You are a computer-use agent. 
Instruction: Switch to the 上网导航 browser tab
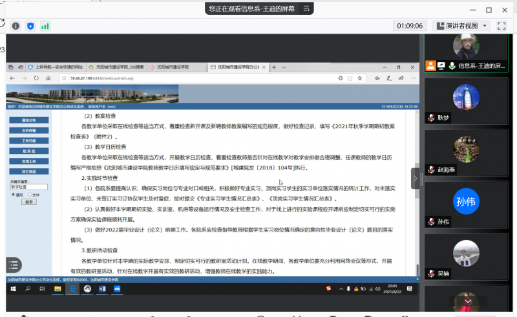coord(56,67)
